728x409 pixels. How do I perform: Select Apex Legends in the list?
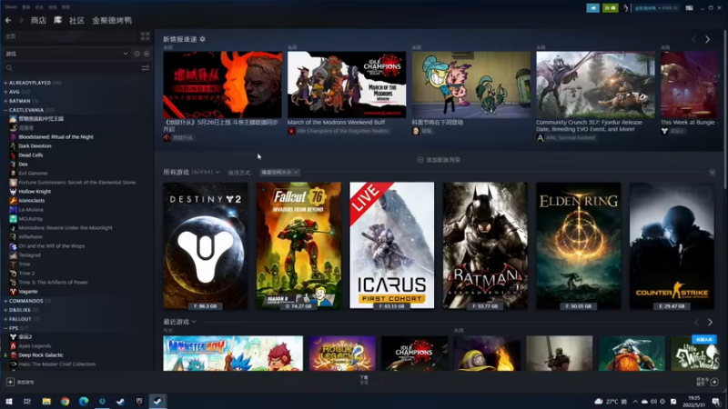35,346
